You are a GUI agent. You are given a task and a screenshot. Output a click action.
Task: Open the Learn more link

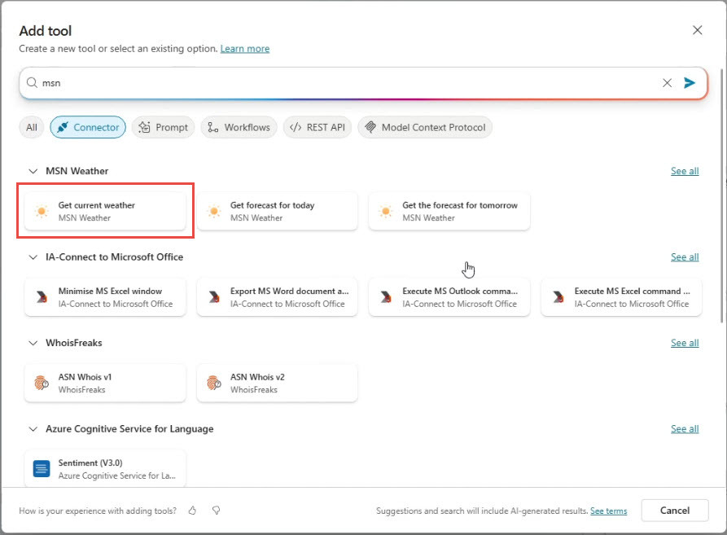coord(245,49)
